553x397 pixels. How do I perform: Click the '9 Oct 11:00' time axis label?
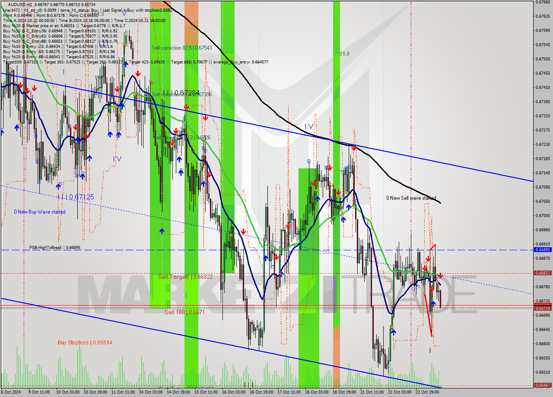[x=39, y=392]
